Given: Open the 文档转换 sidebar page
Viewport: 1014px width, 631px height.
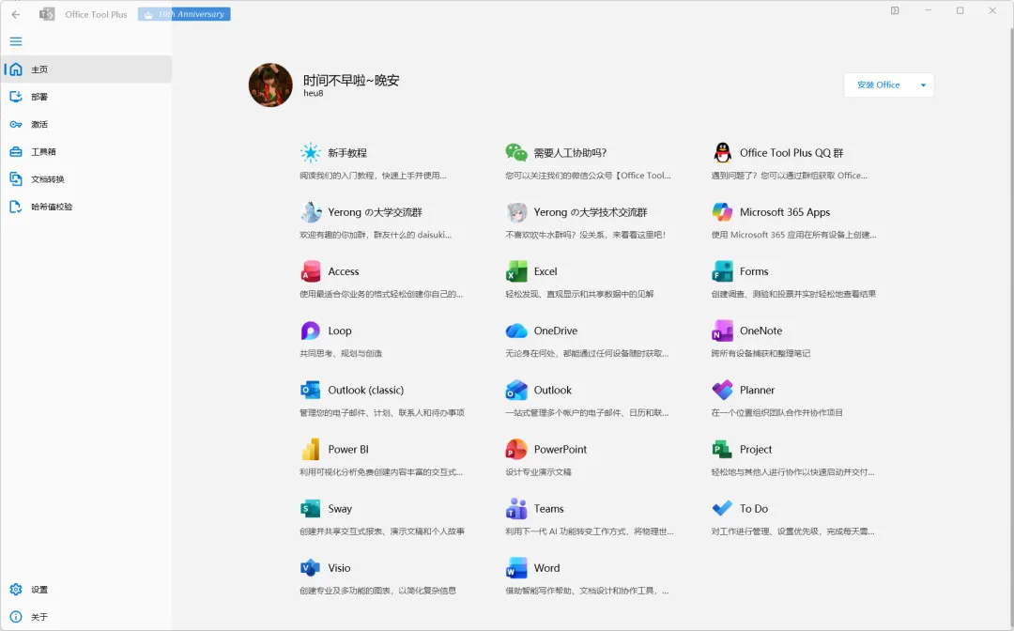Looking at the screenshot, I should 86,179.
